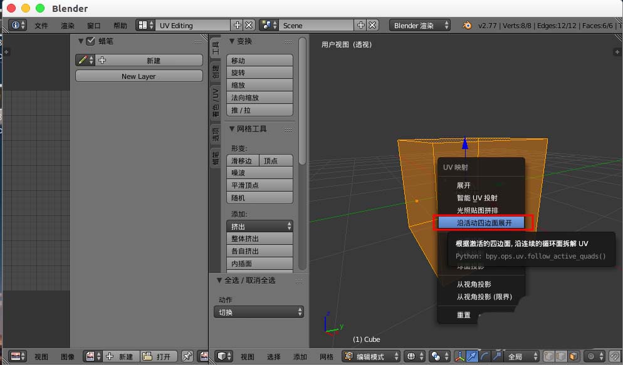Open the 编辑模式 mode dropdown
Image resolution: width=623 pixels, height=365 pixels.
(370, 356)
